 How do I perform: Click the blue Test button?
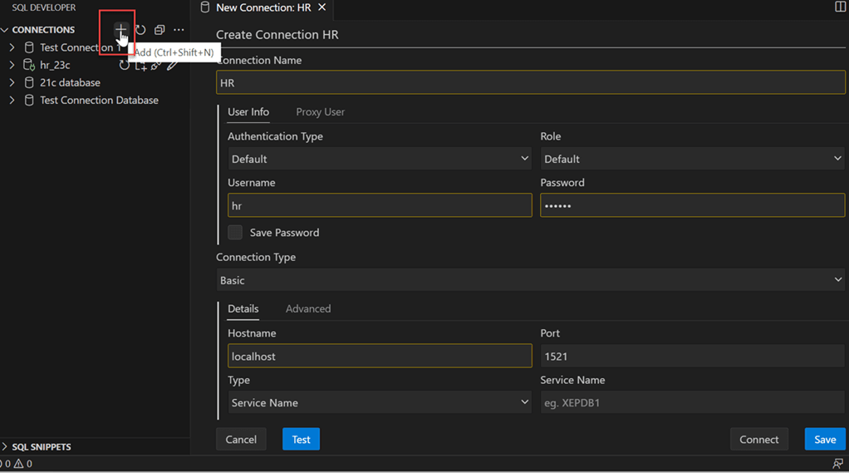(x=301, y=440)
